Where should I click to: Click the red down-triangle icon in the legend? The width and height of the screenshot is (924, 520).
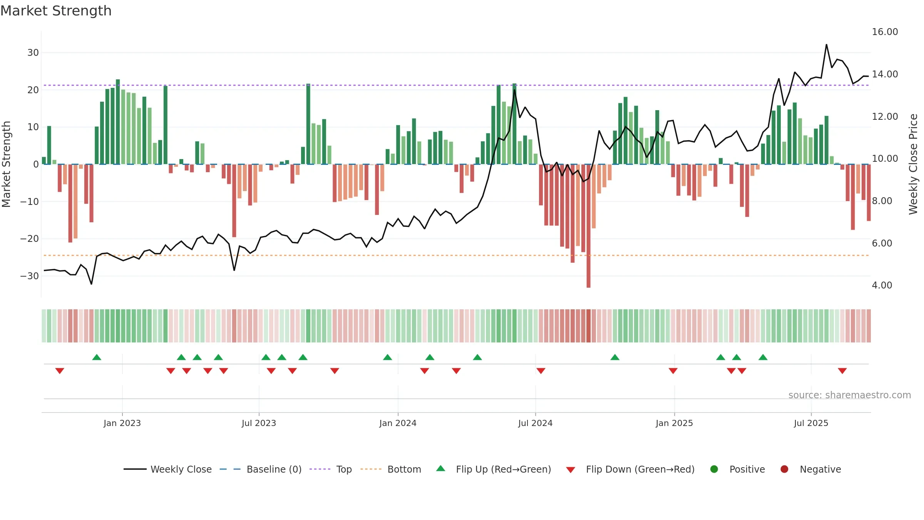pyautogui.click(x=571, y=470)
